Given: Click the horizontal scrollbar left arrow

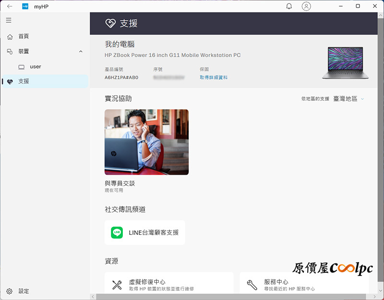Looking at the screenshot, I should coord(93,297).
